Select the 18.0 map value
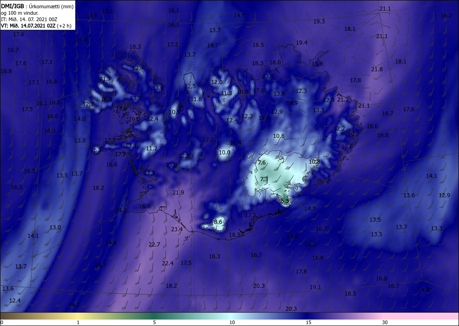459x326 pixels. point(275,62)
